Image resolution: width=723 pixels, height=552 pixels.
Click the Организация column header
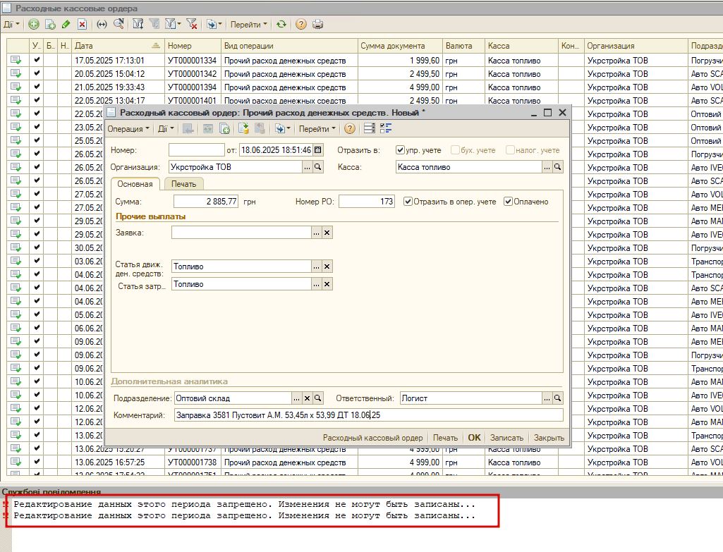click(636, 46)
